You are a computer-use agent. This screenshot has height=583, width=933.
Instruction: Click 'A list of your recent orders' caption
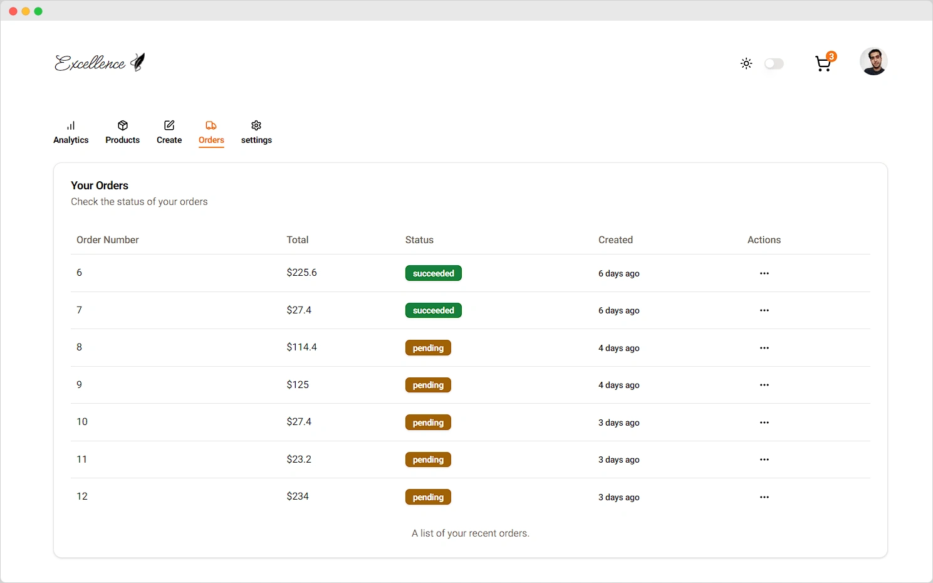(471, 533)
